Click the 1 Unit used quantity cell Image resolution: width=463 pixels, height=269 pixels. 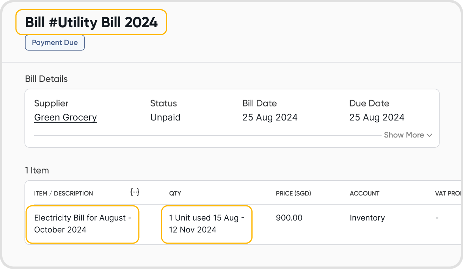(206, 224)
